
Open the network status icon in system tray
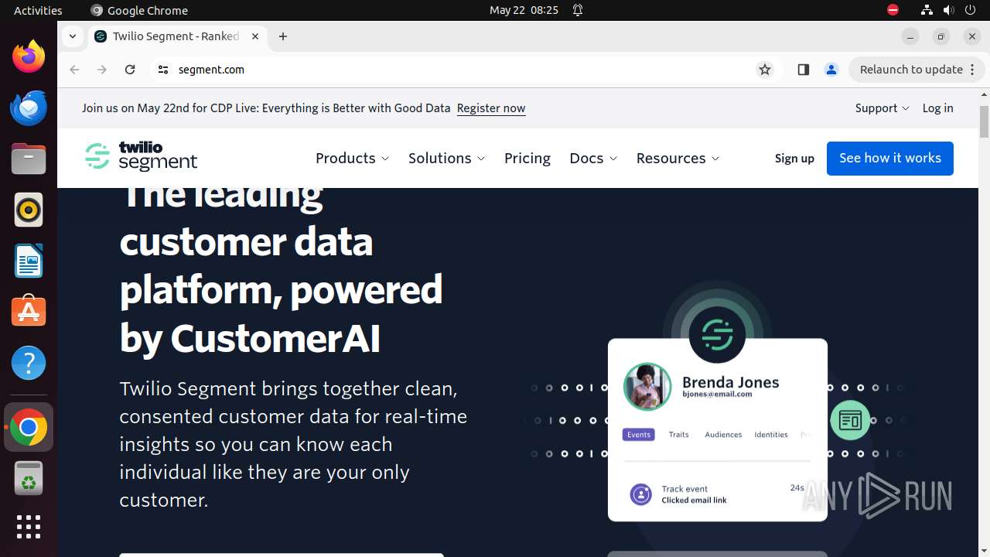[x=927, y=10]
